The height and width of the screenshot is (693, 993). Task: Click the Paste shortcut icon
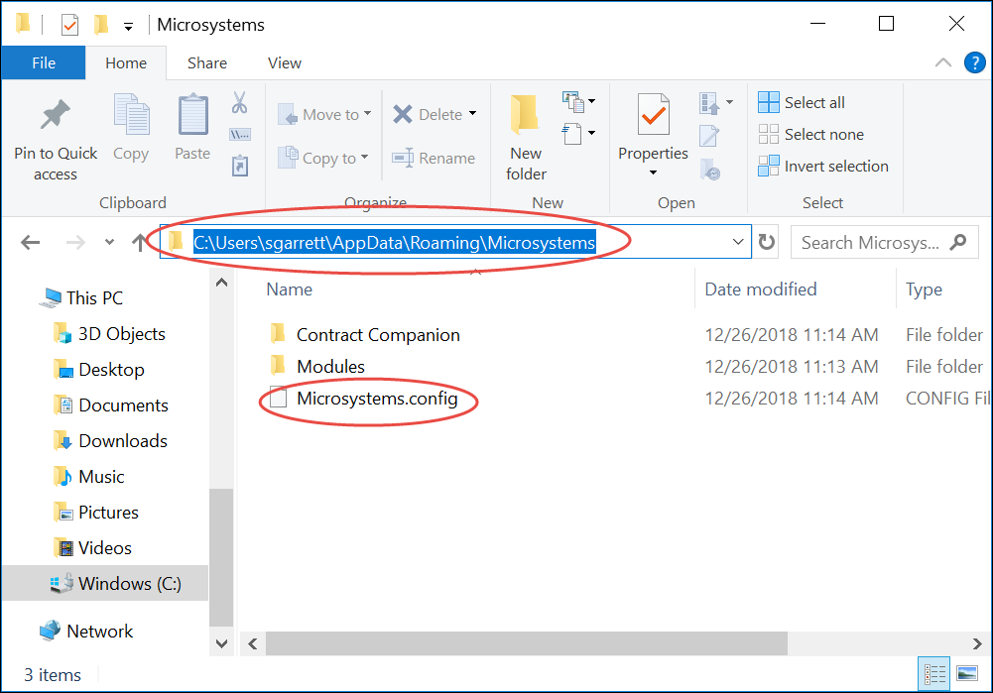click(x=239, y=165)
